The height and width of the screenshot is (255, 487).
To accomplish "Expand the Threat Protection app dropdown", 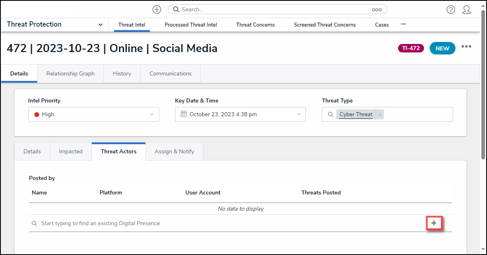I will 100,25.
